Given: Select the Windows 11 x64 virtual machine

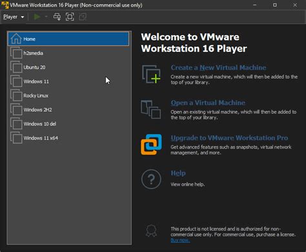Looking at the screenshot, I should [x=68, y=138].
